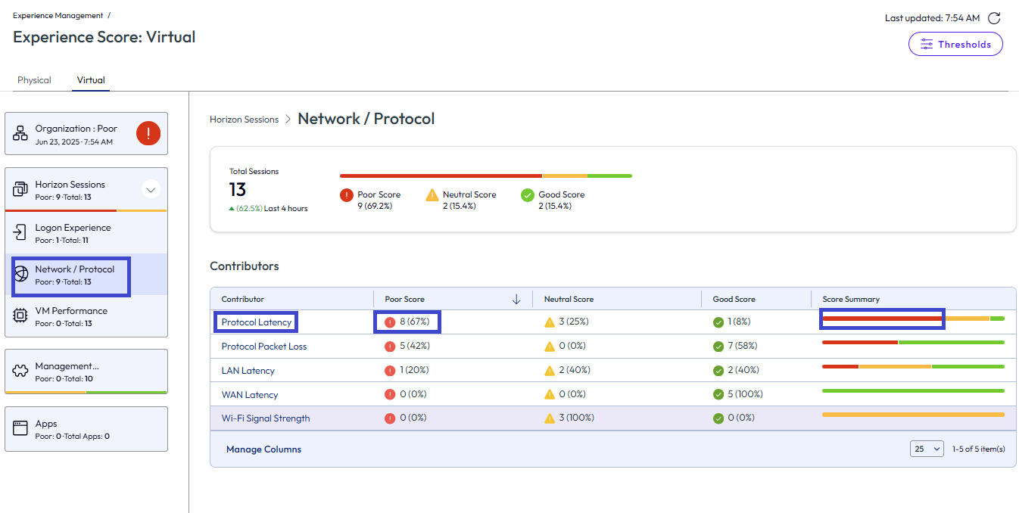Click warning icon in Protocol Latency row
The width and height of the screenshot is (1019, 513).
coord(550,322)
